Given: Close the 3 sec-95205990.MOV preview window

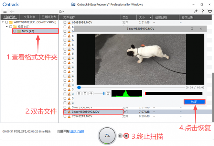Looking at the screenshot, I should coord(201,29).
